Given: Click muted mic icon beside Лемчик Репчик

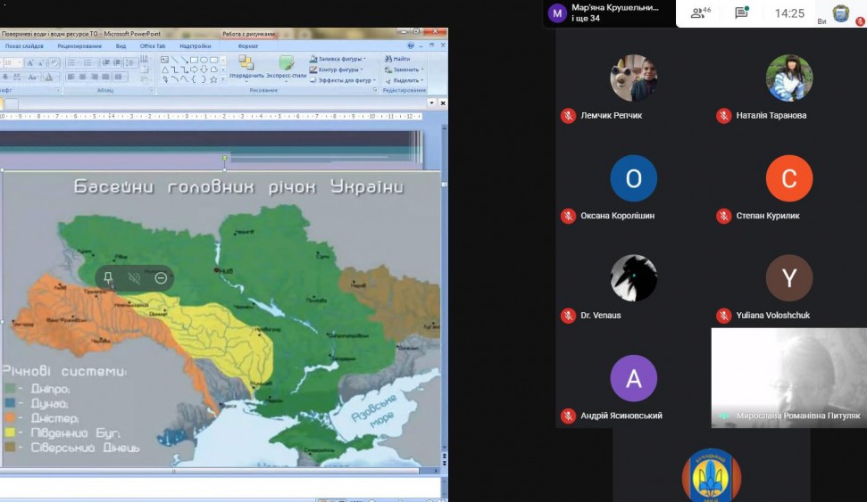Looking at the screenshot, I should 567,115.
